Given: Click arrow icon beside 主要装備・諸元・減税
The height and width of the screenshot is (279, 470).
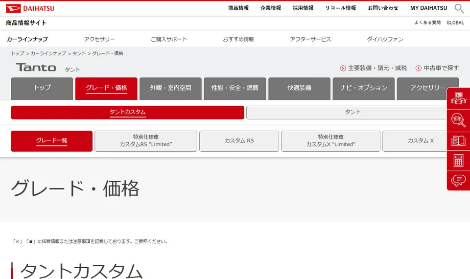Looking at the screenshot, I should coord(343,69).
